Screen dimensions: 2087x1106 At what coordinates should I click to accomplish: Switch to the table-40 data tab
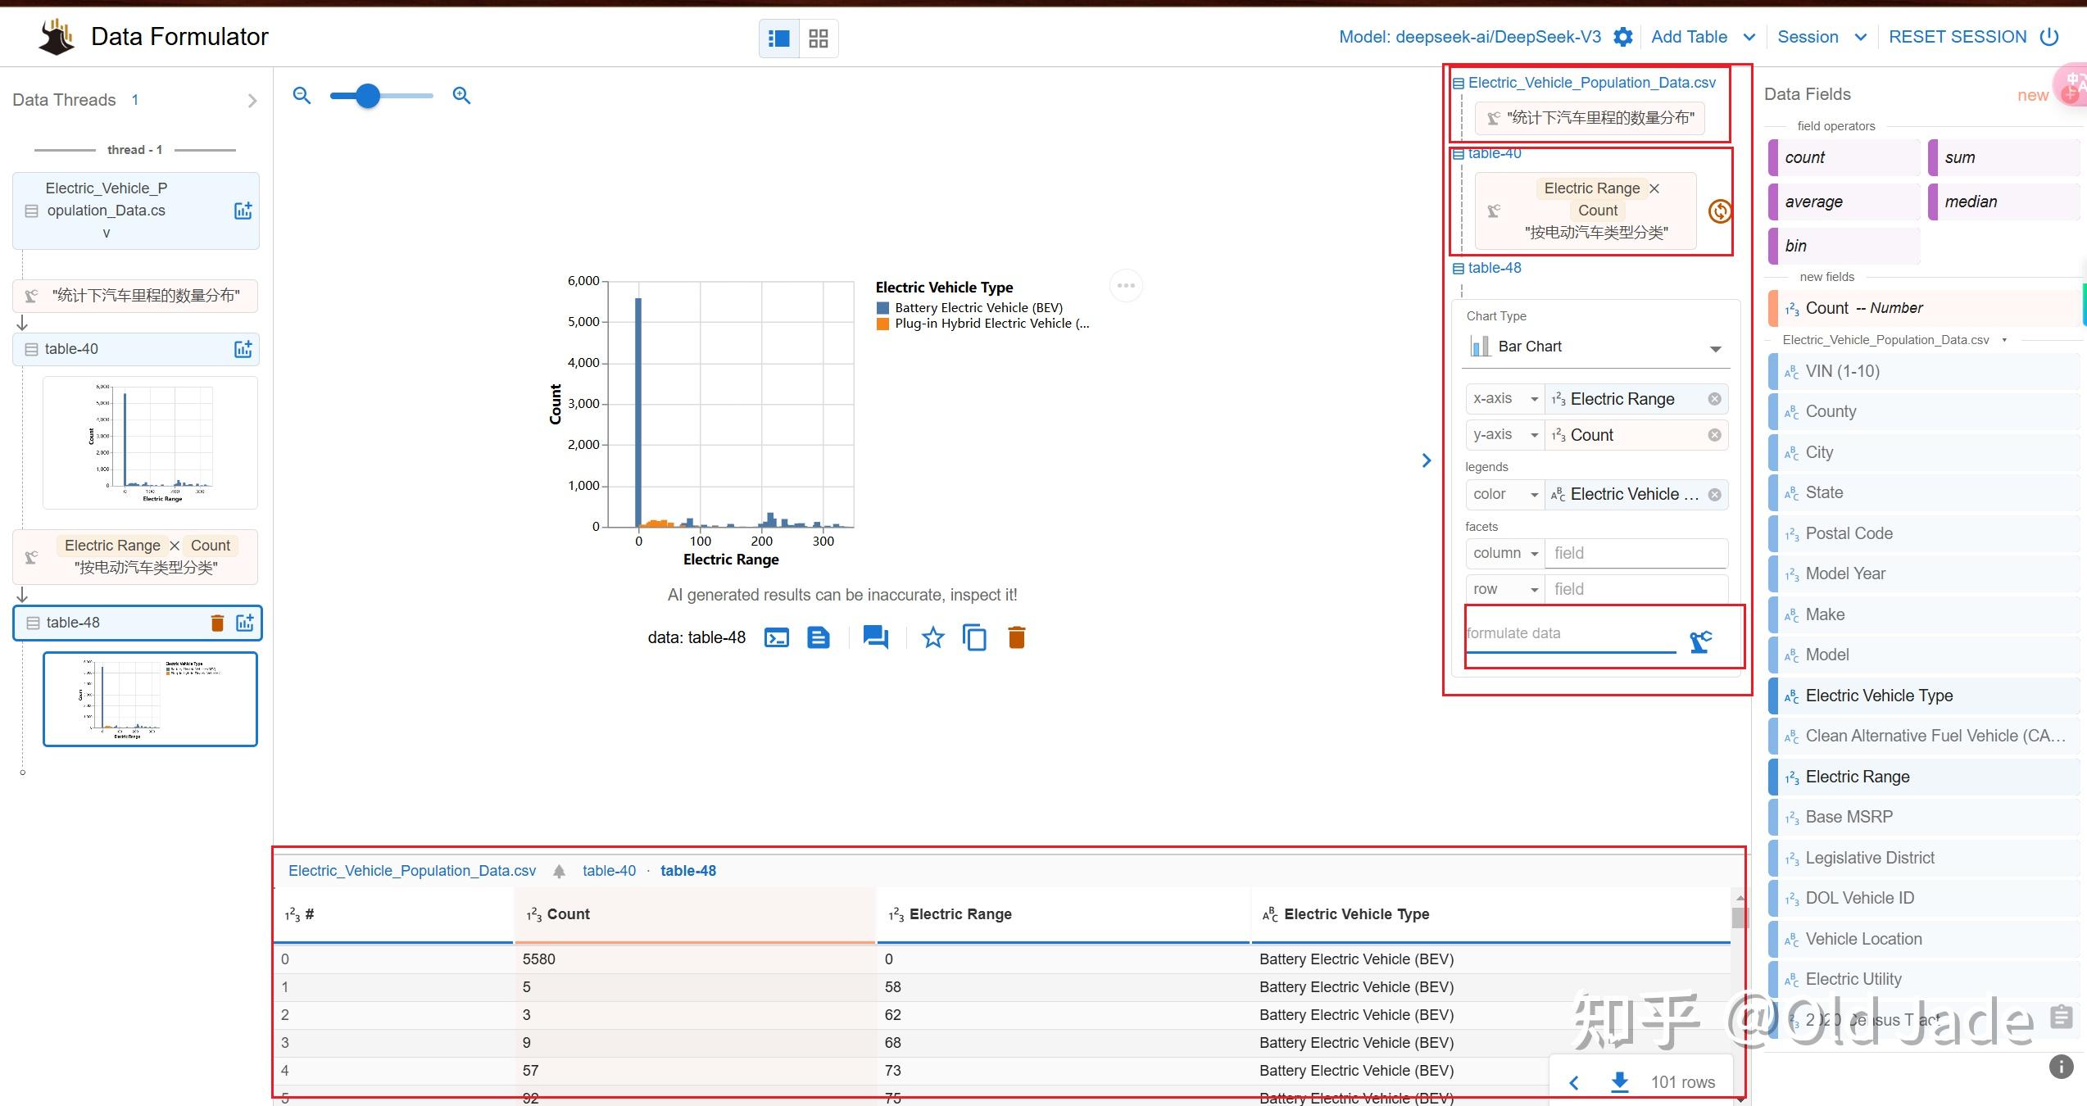[x=609, y=871]
